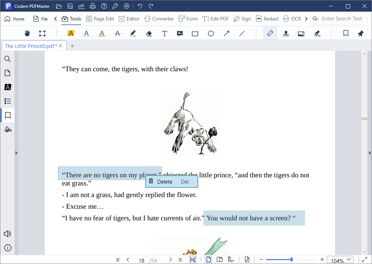Open a file with the folder icon
The height and width of the screenshot is (264, 372).
click(x=59, y=6)
